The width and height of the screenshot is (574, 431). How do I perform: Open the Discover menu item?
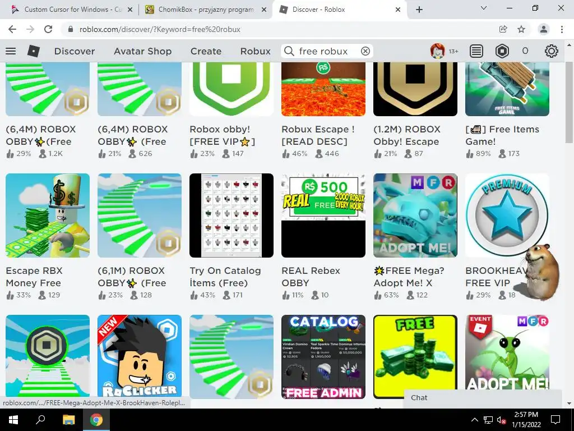point(75,51)
